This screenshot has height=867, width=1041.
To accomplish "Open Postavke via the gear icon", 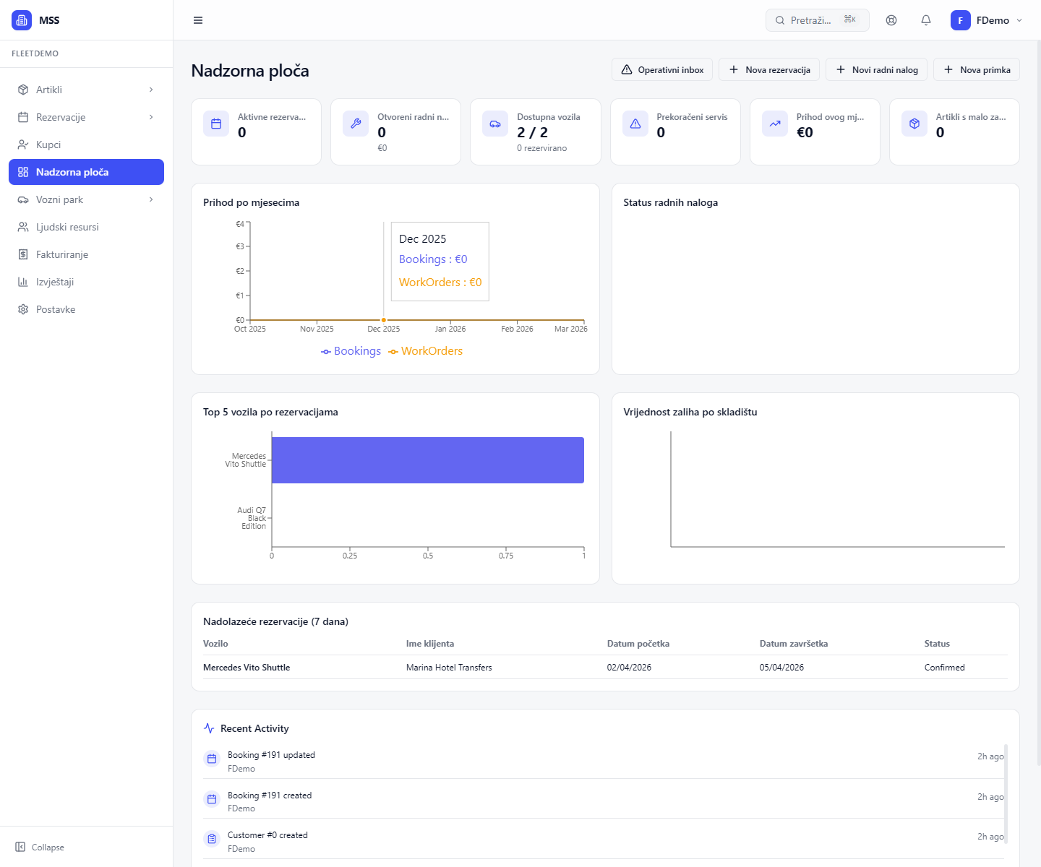I will [x=22, y=309].
